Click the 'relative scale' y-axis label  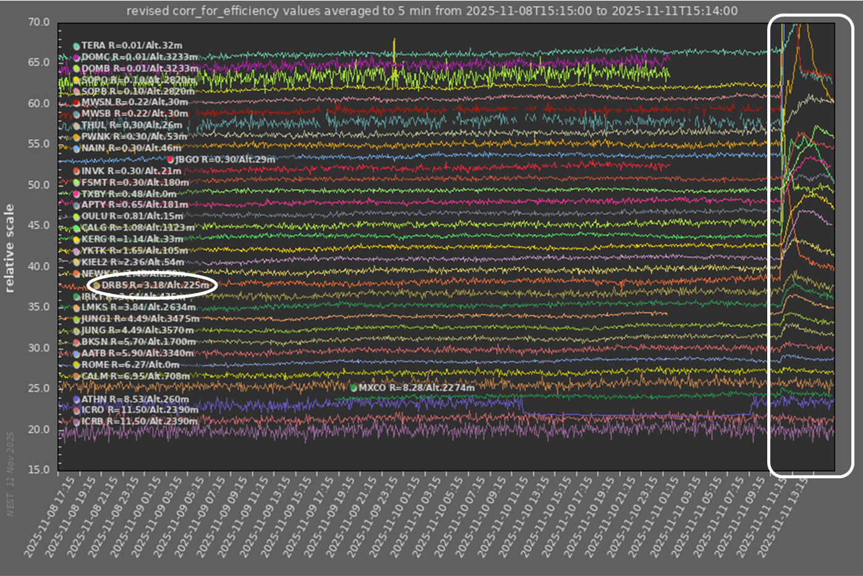9,248
